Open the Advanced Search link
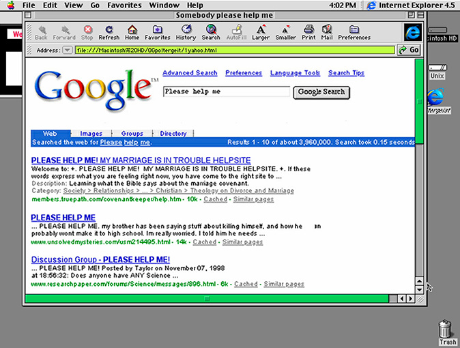460x348 pixels. [190, 73]
